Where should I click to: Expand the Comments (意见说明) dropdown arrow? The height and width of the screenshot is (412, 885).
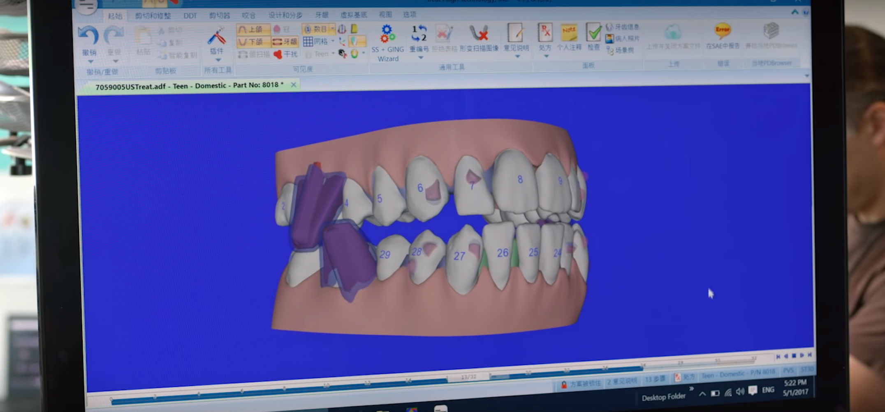coord(517,57)
